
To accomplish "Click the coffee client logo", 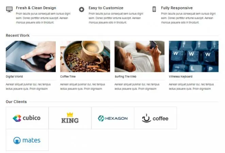I will 156,118.
